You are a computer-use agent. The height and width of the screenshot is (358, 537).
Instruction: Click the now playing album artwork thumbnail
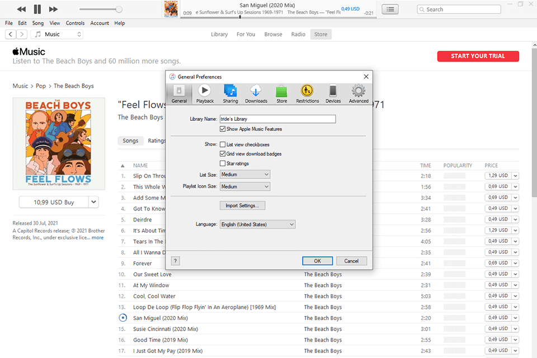pos(171,10)
